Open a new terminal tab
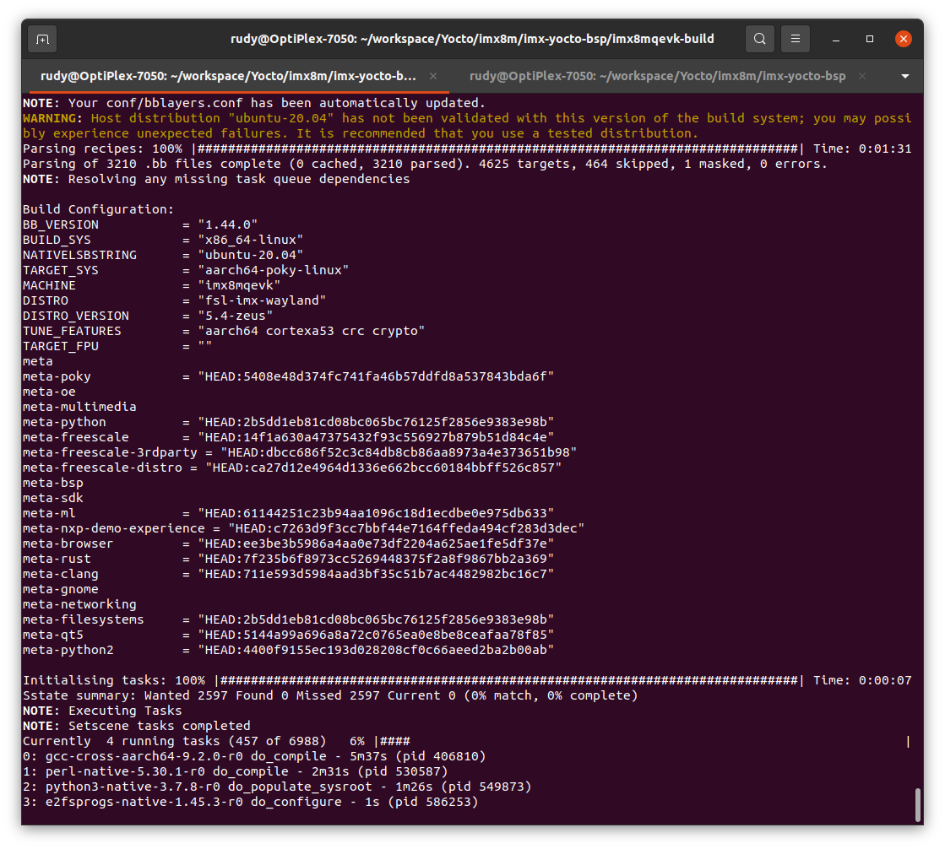 click(41, 39)
